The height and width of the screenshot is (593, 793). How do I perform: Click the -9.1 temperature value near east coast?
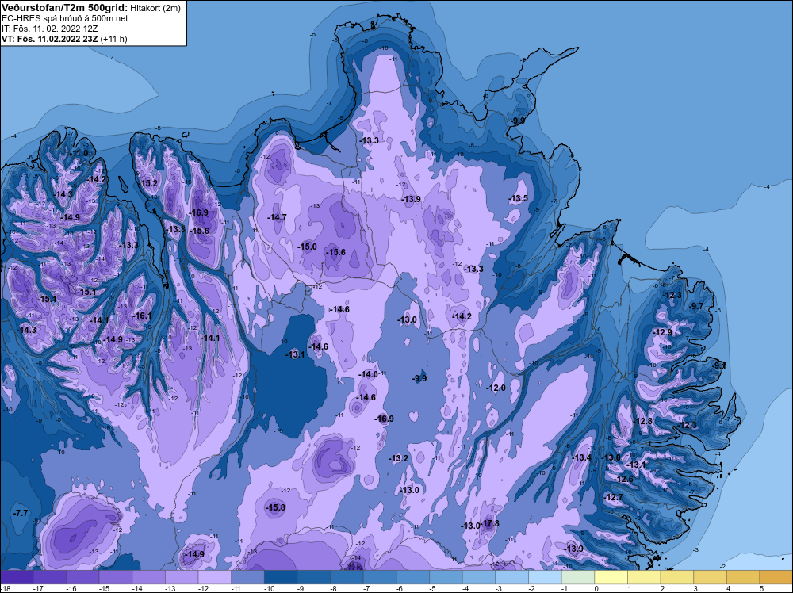[x=719, y=365]
